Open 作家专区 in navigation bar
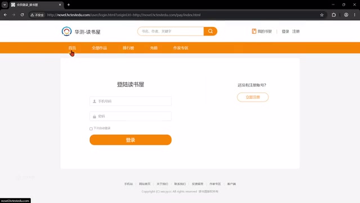360x203 pixels. [x=181, y=48]
